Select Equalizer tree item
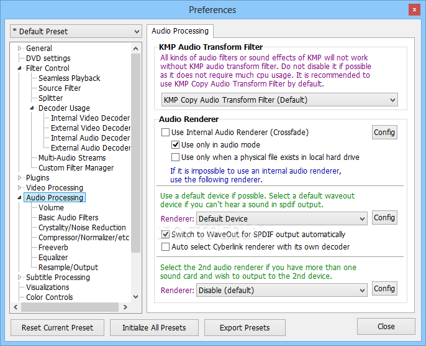 tap(53, 257)
